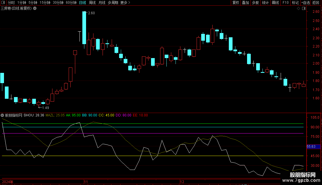The height and width of the screenshot is (185, 322).
Task: Open the F10 company info
Action: coord(286,3)
